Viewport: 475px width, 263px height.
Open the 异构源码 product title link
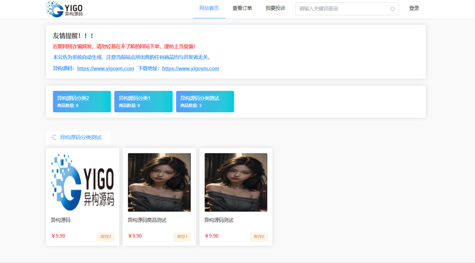click(61, 220)
